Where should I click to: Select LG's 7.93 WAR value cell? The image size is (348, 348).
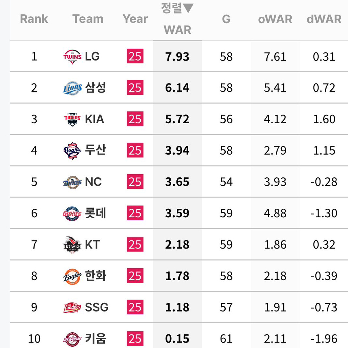click(177, 57)
